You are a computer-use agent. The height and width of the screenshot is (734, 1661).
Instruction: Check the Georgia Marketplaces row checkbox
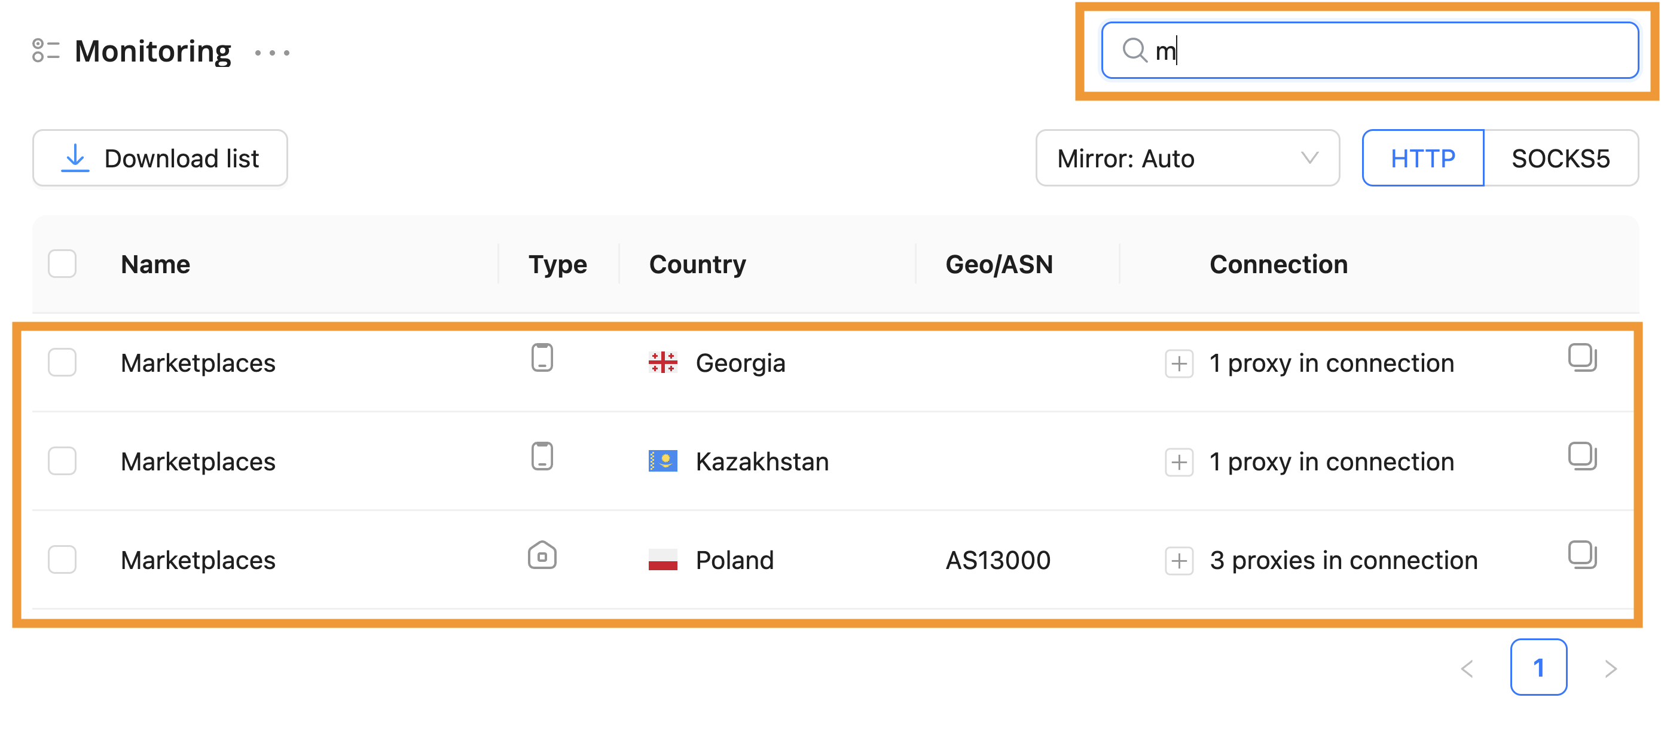63,363
